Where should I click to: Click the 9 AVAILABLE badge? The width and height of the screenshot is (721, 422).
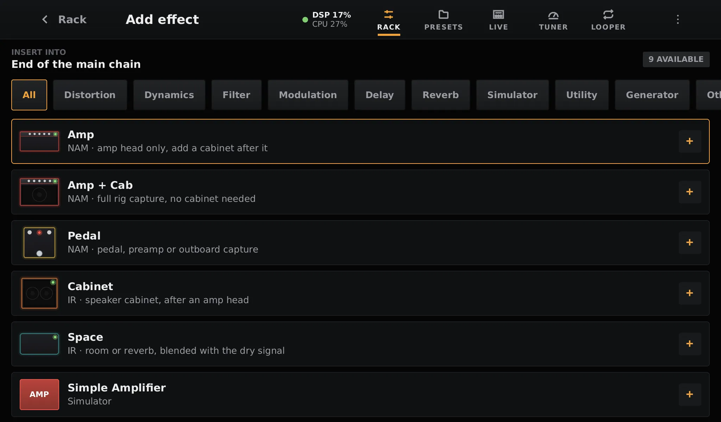[x=676, y=59]
